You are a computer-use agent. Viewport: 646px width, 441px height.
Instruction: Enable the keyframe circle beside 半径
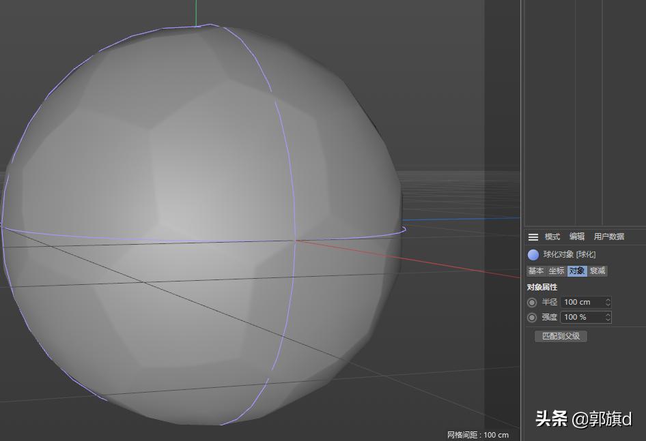(x=532, y=302)
